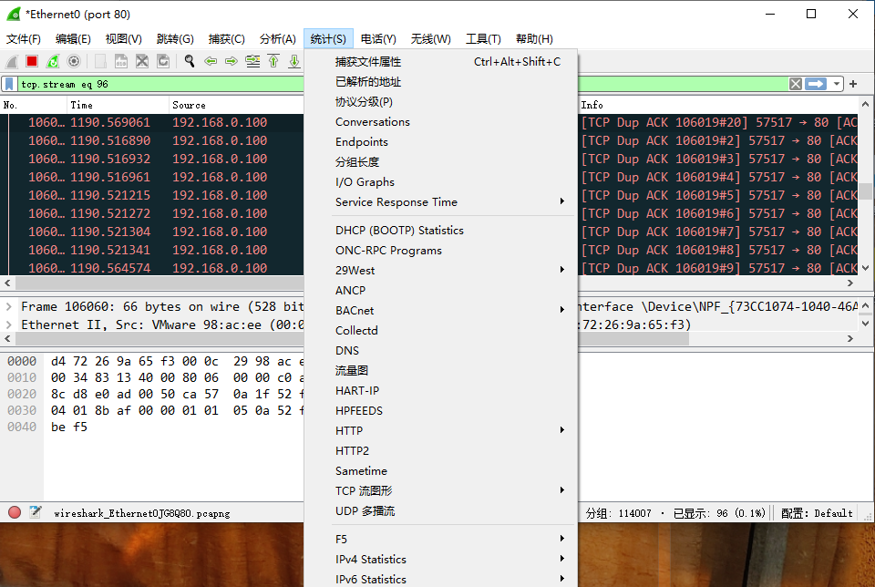
Task: Reload the capture file icon
Action: pos(163,61)
